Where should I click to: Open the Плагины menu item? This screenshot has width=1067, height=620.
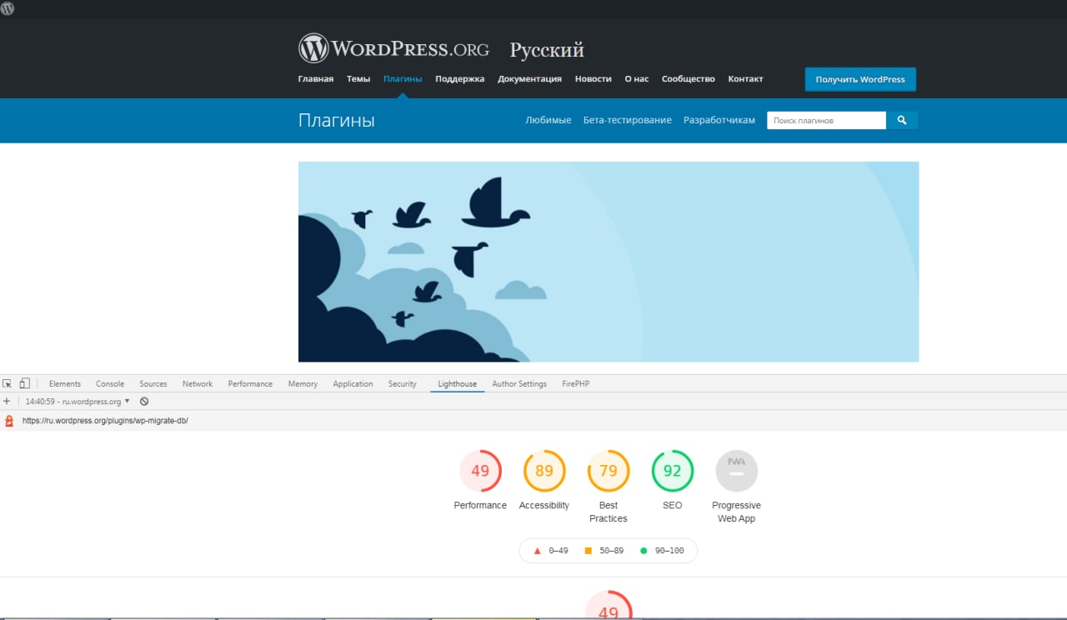403,79
